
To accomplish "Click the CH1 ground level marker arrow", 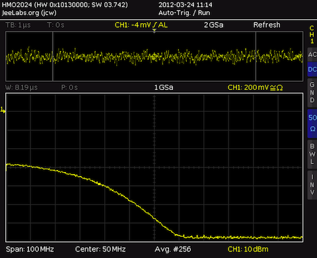I will [x=3, y=110].
